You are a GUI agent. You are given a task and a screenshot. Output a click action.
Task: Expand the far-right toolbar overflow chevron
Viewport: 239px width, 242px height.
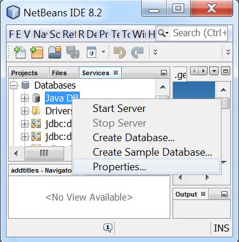tap(228, 52)
